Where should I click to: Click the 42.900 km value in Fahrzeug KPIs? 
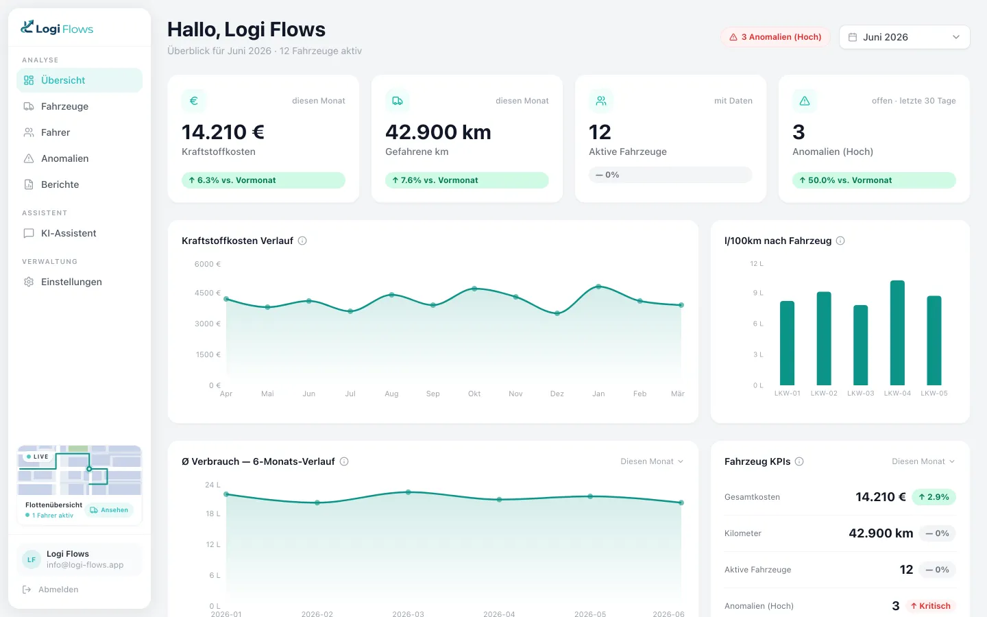click(x=881, y=533)
